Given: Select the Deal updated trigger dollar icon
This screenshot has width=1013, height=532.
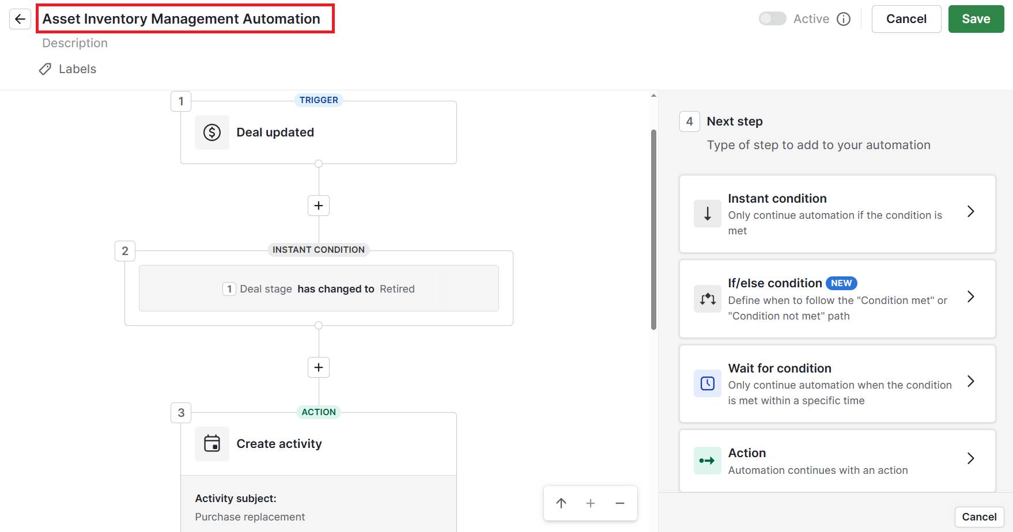Looking at the screenshot, I should coord(211,132).
